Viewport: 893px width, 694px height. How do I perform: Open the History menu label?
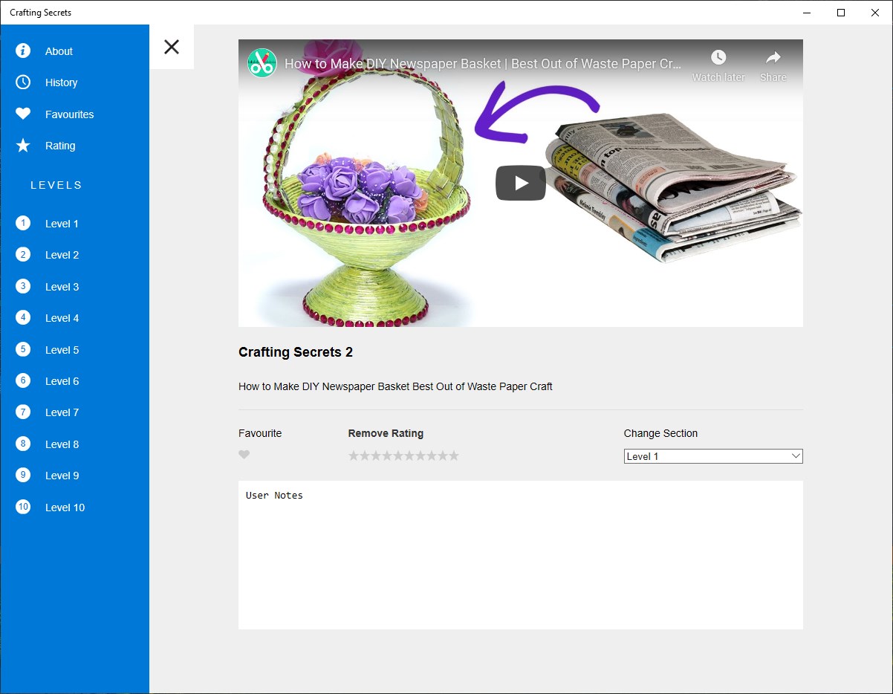pos(61,82)
